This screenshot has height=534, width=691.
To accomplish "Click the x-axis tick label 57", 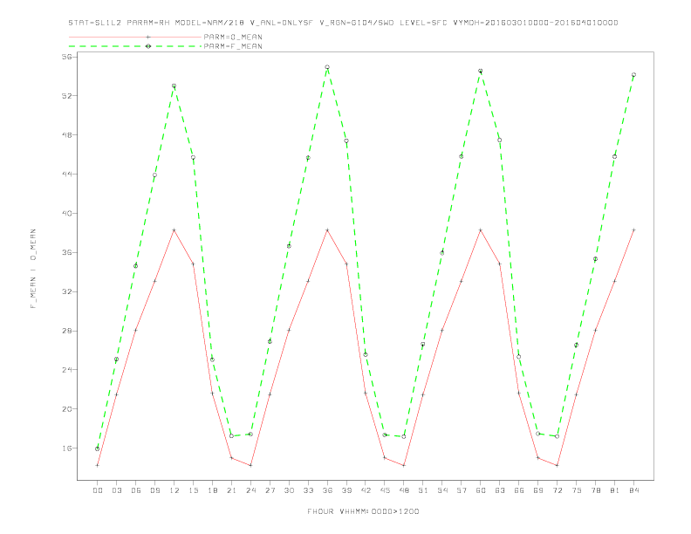I will [x=462, y=490].
